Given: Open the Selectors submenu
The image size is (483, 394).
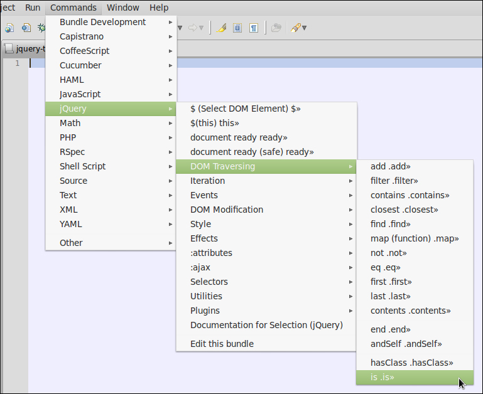Looking at the screenshot, I should [266, 282].
